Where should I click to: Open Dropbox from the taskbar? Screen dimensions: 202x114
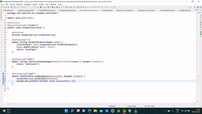point(107,111)
